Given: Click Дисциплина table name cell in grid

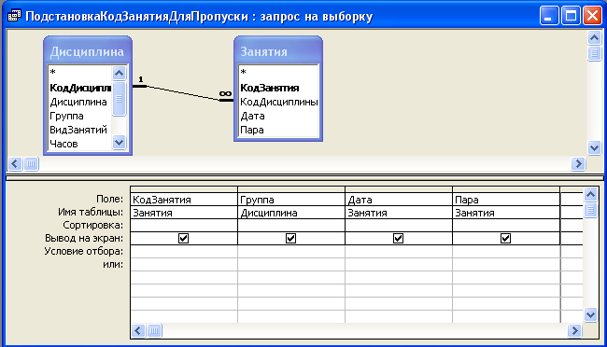Looking at the screenshot, I should [291, 213].
